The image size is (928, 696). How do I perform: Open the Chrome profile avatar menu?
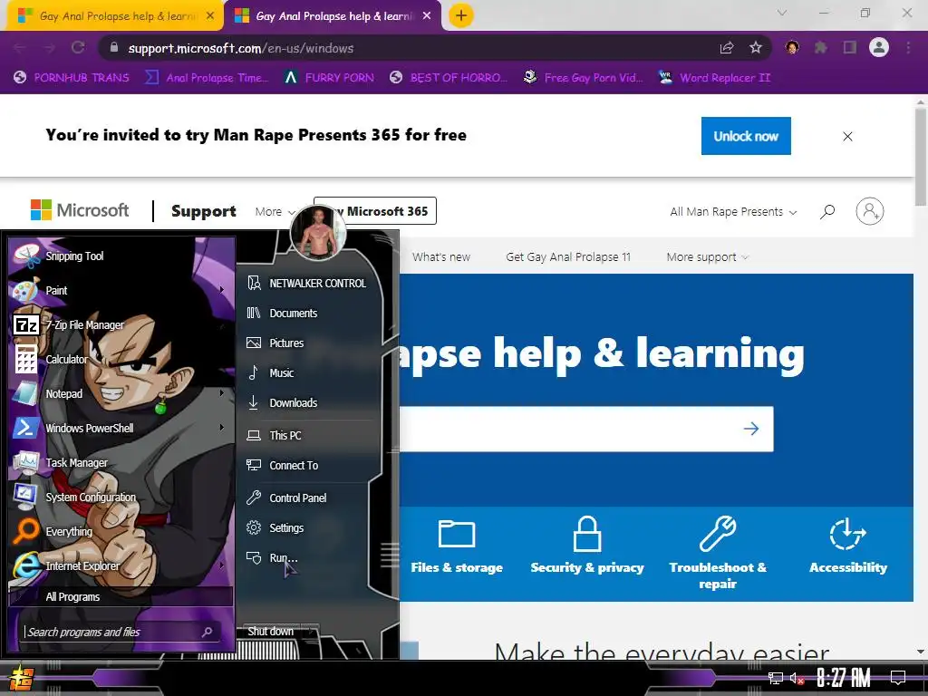[879, 47]
